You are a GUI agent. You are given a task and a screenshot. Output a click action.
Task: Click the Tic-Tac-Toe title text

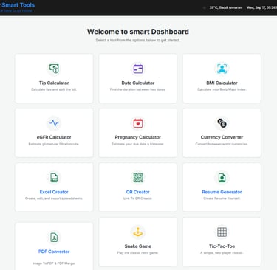(222, 246)
